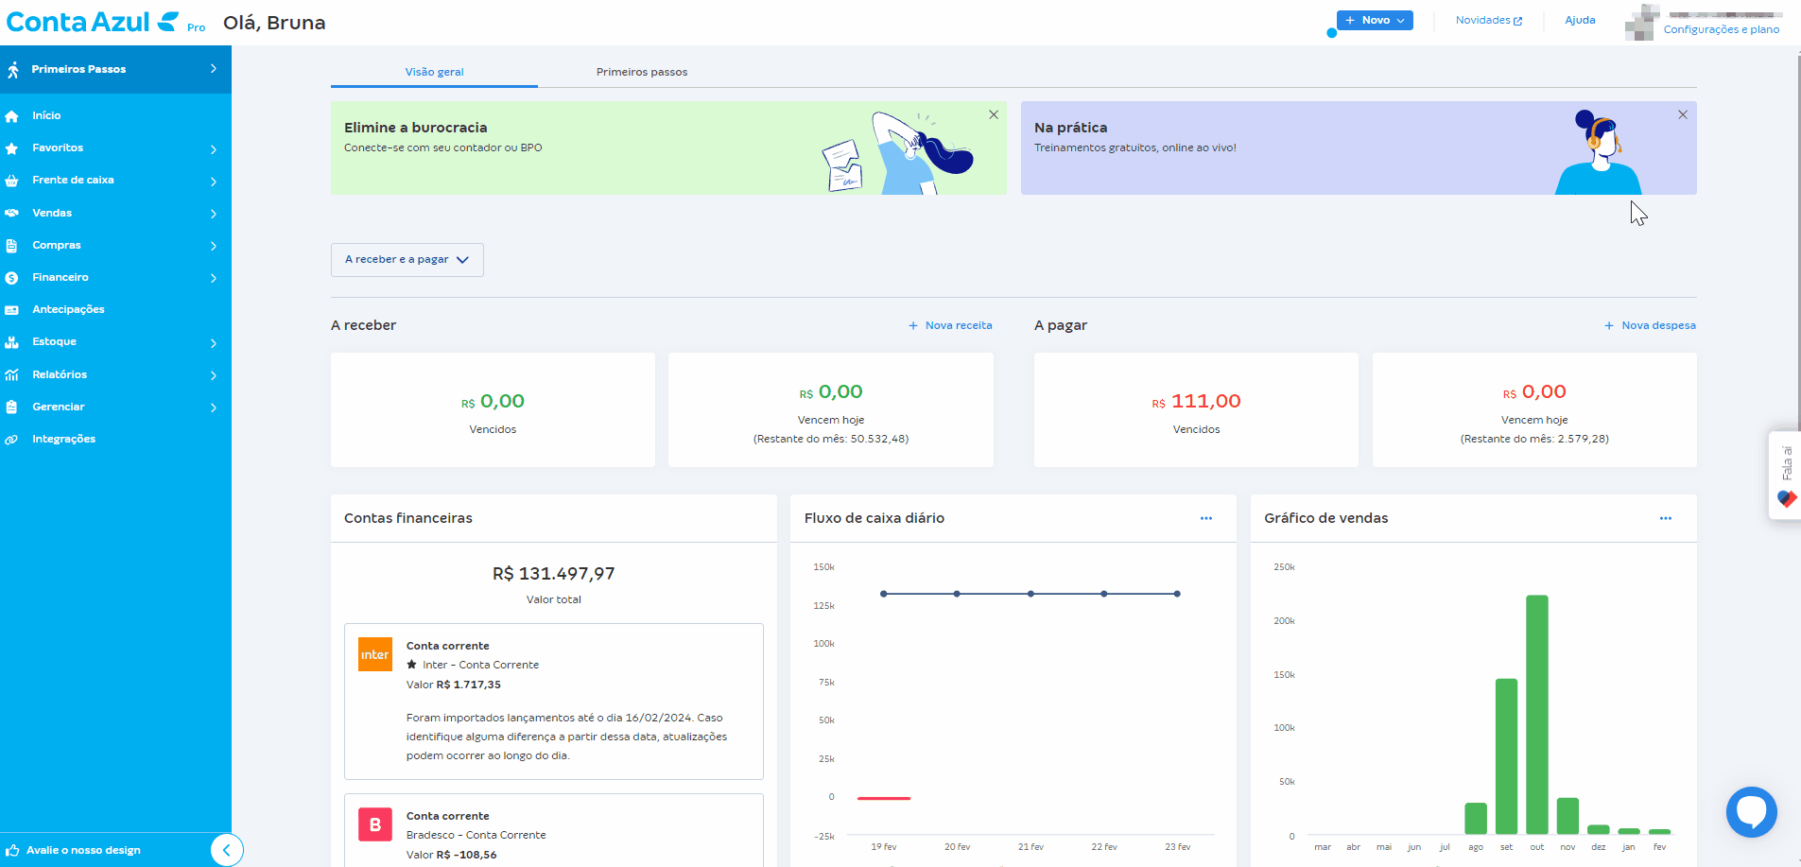Open Fluxo de caixa diário options menu
Image resolution: width=1801 pixels, height=867 pixels.
pyautogui.click(x=1205, y=518)
